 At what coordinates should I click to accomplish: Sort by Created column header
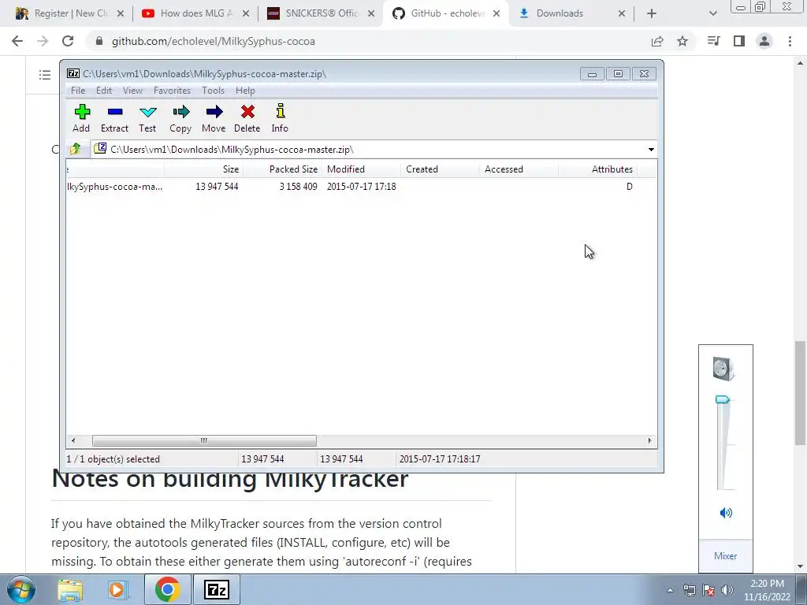click(440, 169)
